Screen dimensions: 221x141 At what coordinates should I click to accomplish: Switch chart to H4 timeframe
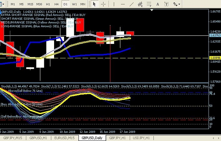click(x=57, y=4)
